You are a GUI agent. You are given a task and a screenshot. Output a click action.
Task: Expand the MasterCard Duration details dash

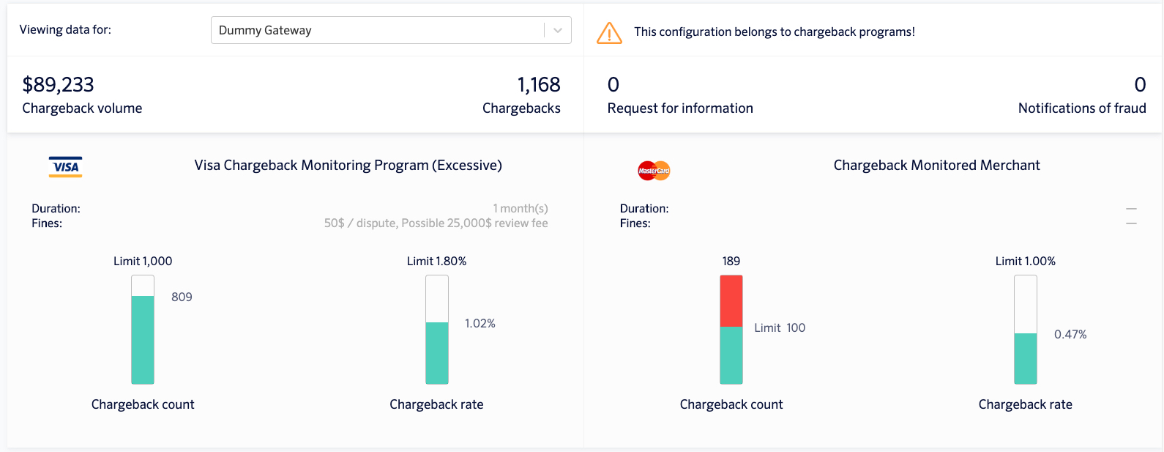1130,208
